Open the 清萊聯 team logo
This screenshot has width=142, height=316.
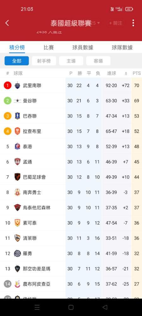(x=17, y=238)
